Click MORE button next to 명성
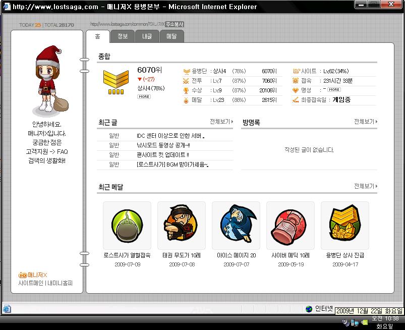Viewport: 405px width, 330px height. coord(334,90)
